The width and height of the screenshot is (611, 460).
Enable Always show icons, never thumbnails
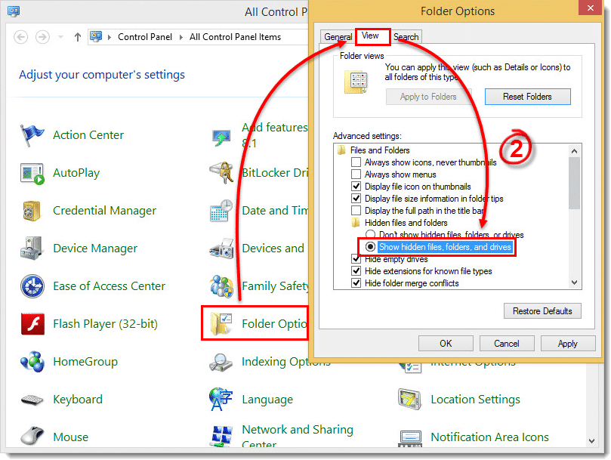pyautogui.click(x=356, y=162)
